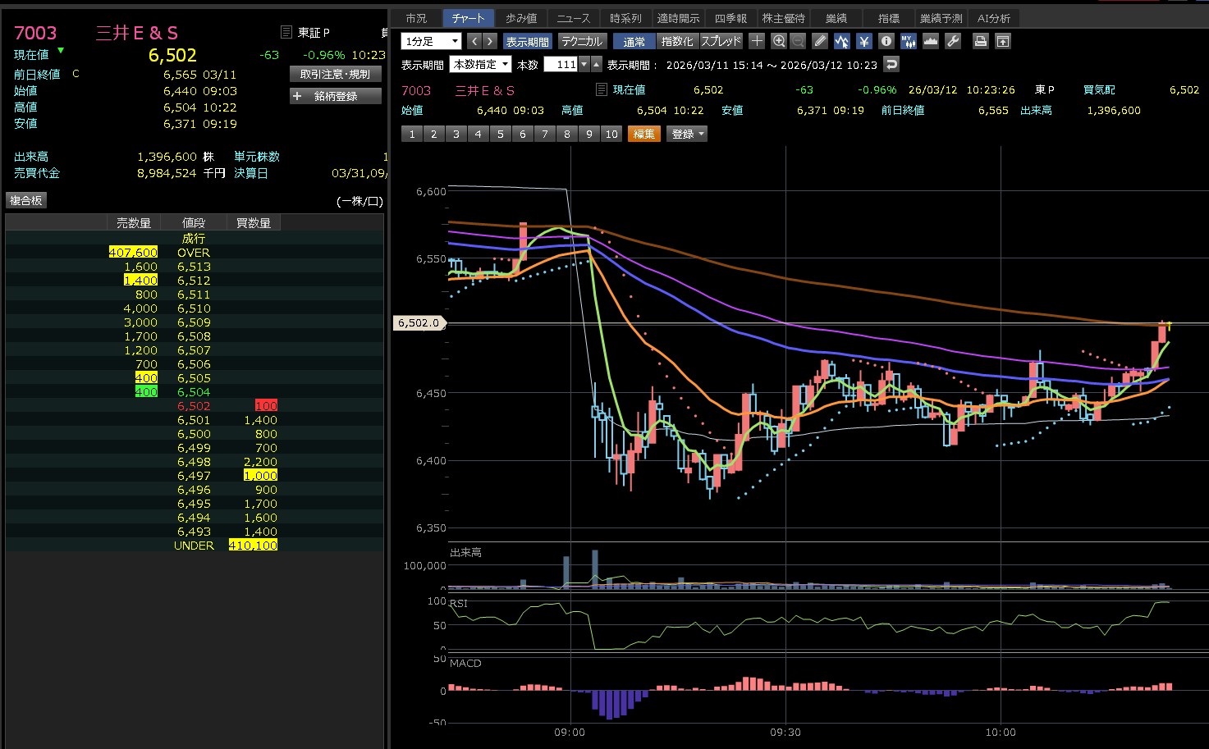Expand the 本数指定 dropdown
Screen dimensions: 1209x749
(x=480, y=64)
